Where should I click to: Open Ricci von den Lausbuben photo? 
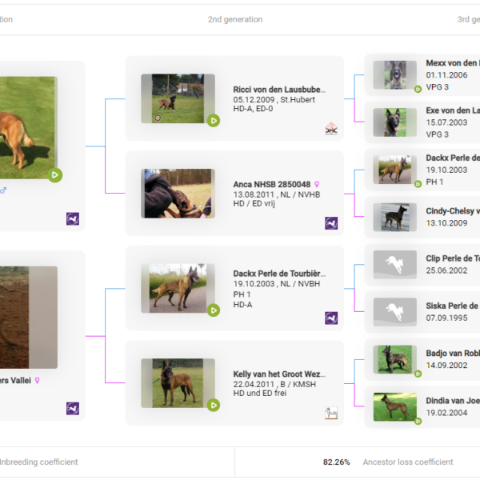tap(178, 98)
